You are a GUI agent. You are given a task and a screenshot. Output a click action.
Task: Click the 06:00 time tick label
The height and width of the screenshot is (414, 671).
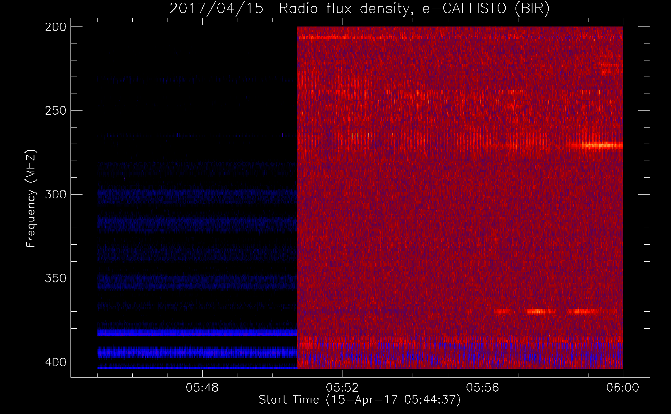pos(622,388)
